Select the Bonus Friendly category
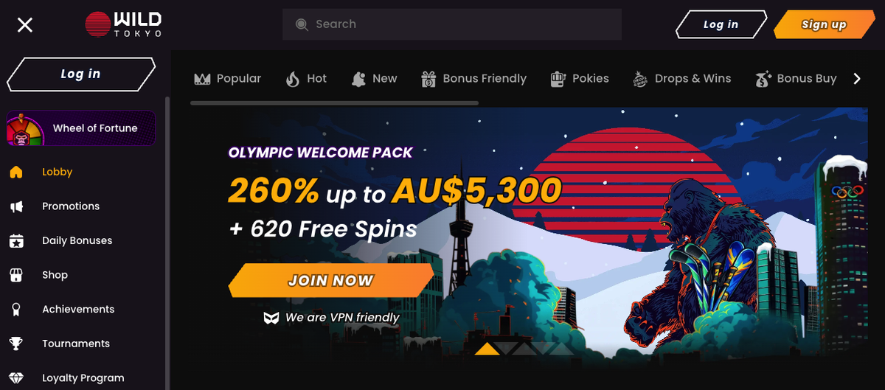Viewport: 885px width, 390px height. (473, 78)
